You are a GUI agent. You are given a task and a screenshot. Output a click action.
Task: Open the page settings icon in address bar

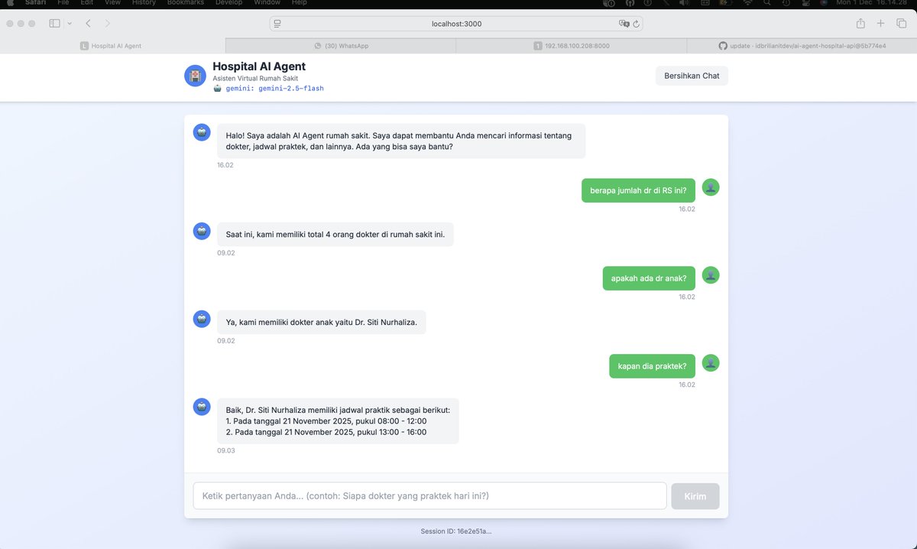pos(277,24)
